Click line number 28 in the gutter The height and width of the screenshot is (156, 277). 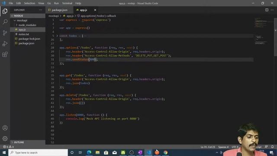tap(52, 48)
